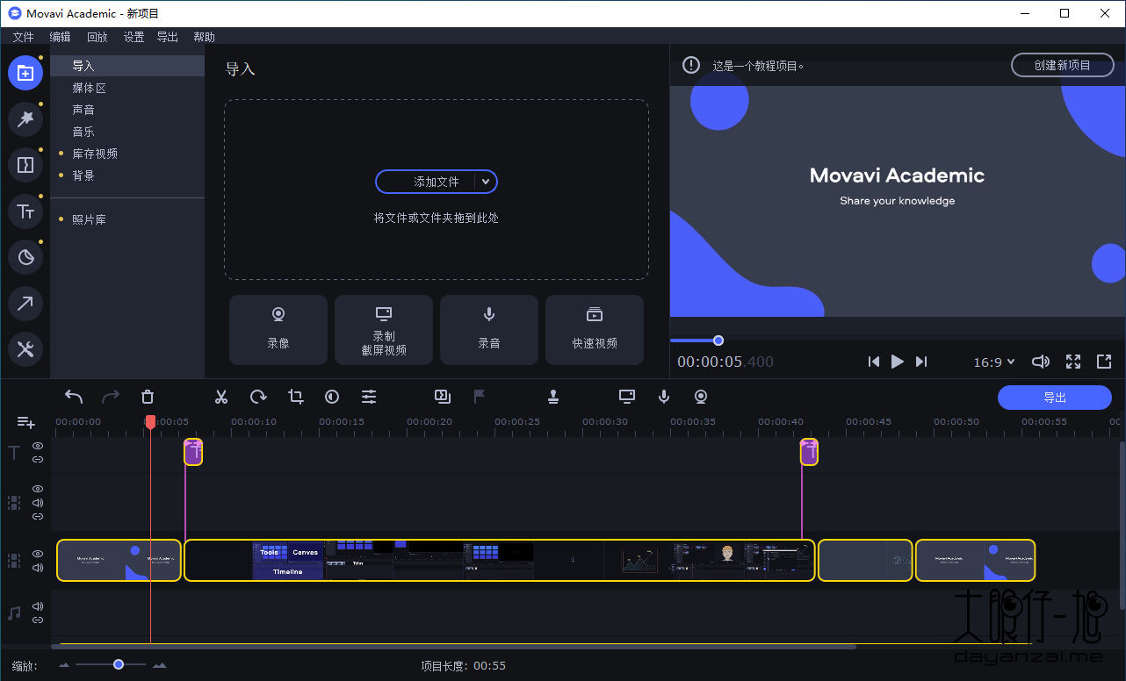
Task: Hide the overlay video track
Action: click(38, 489)
